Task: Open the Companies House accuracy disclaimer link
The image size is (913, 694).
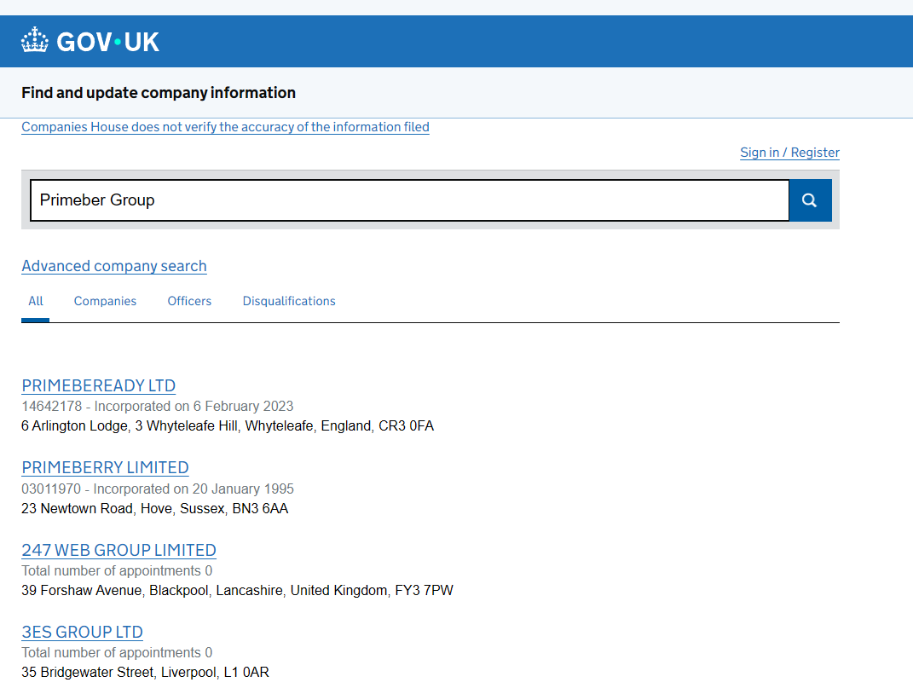Action: (225, 127)
